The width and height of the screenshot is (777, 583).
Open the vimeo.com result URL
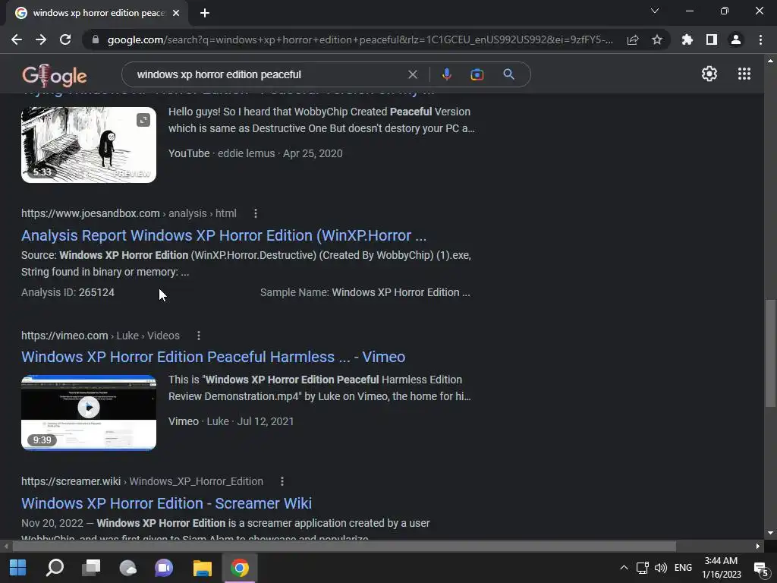click(101, 336)
